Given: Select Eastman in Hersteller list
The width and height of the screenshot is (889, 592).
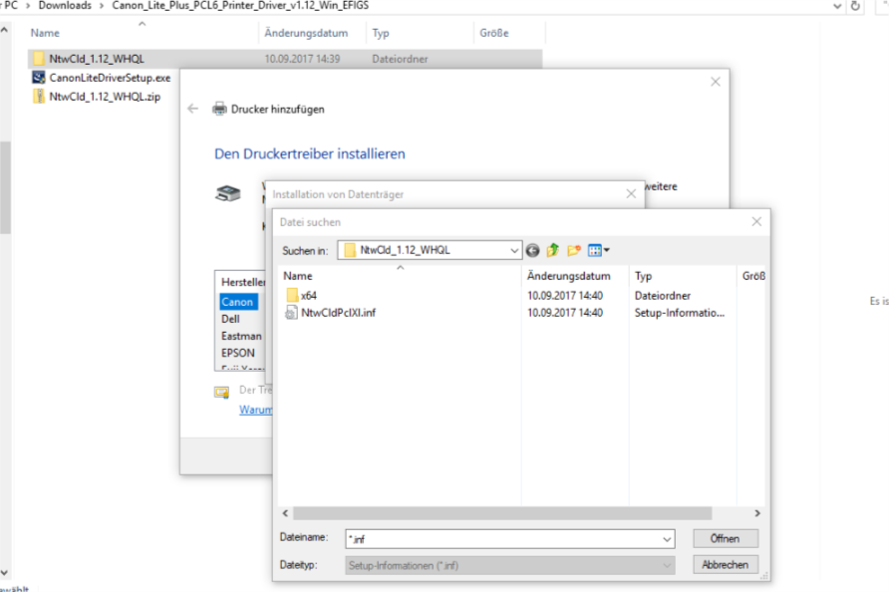Looking at the screenshot, I should (241, 336).
